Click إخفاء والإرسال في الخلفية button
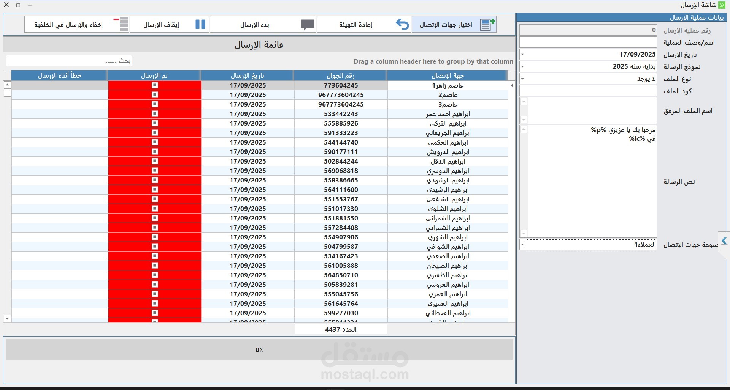The width and height of the screenshot is (730, 390). click(x=76, y=24)
